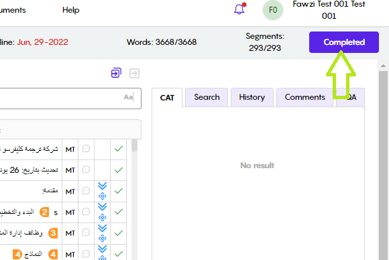The height and width of the screenshot is (260, 389).
Task: Click the purple copy-all-source-to-target icon
Action: [116, 73]
